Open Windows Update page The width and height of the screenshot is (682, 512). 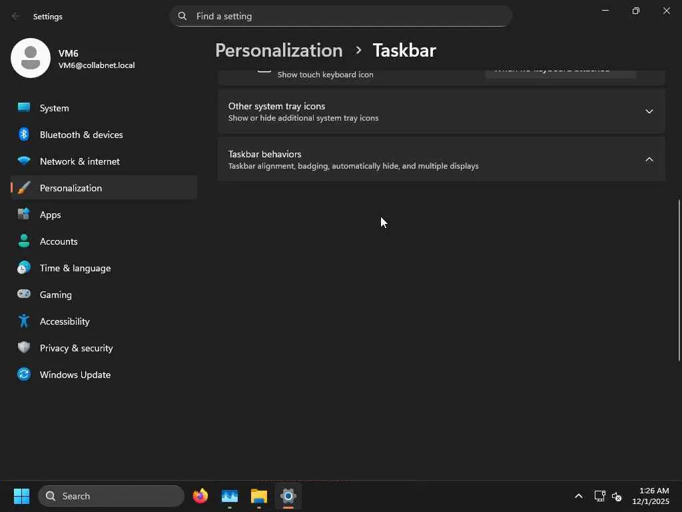(x=103, y=375)
